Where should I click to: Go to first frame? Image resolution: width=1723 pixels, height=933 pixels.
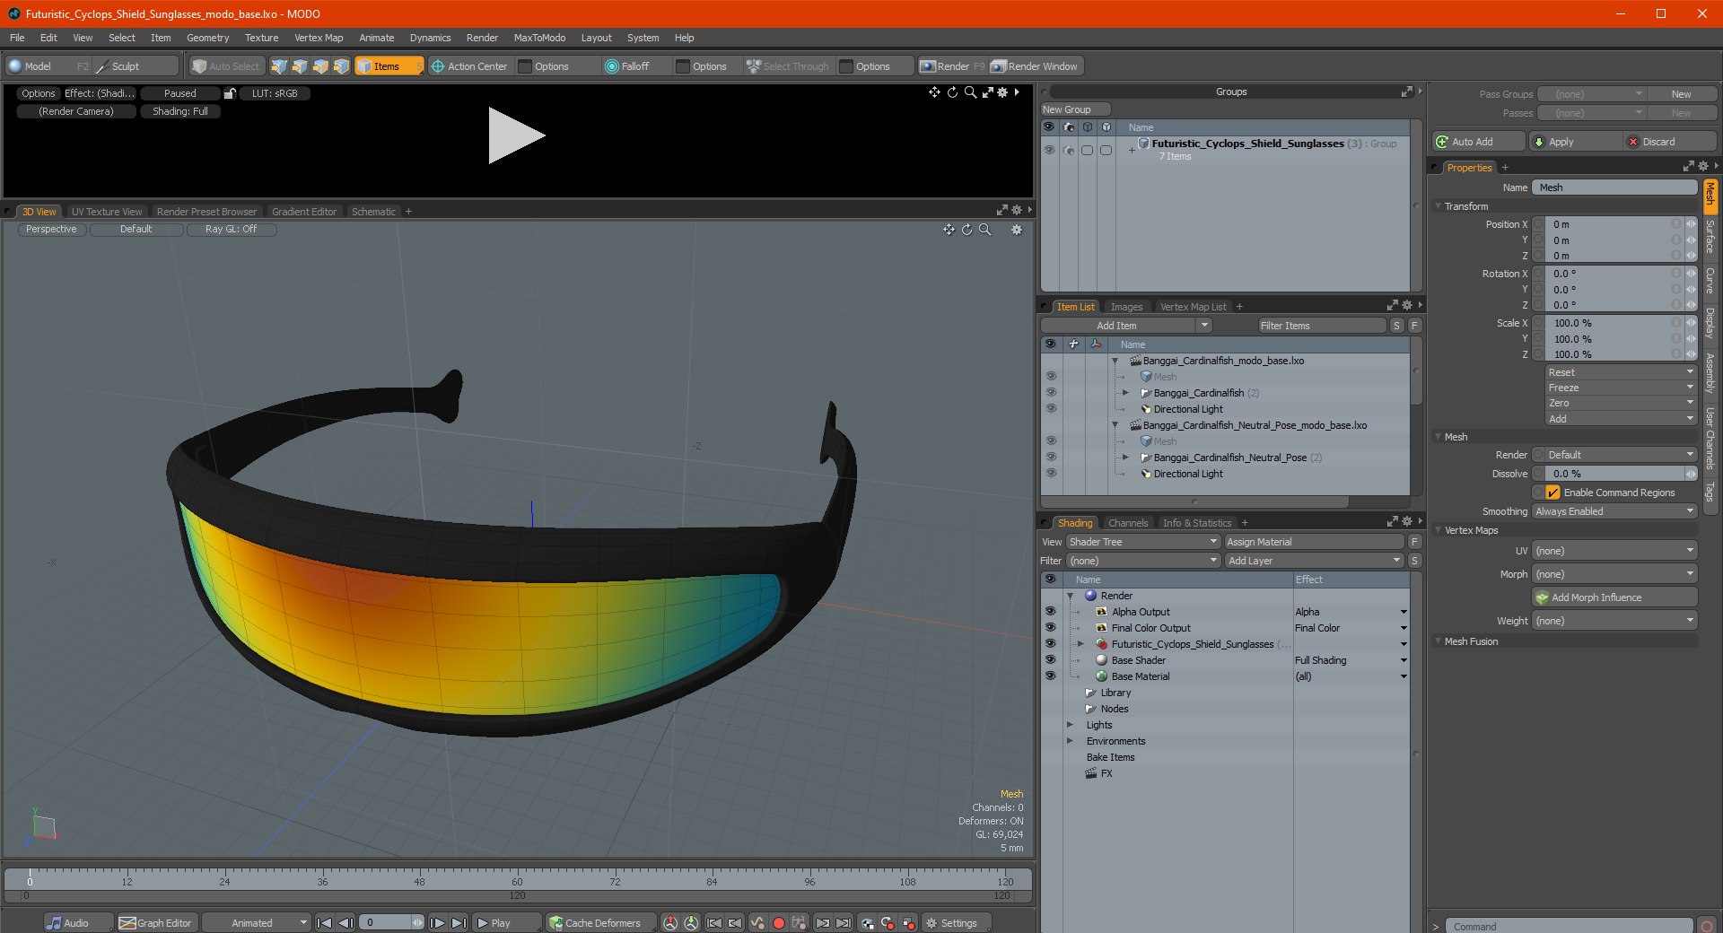325,922
